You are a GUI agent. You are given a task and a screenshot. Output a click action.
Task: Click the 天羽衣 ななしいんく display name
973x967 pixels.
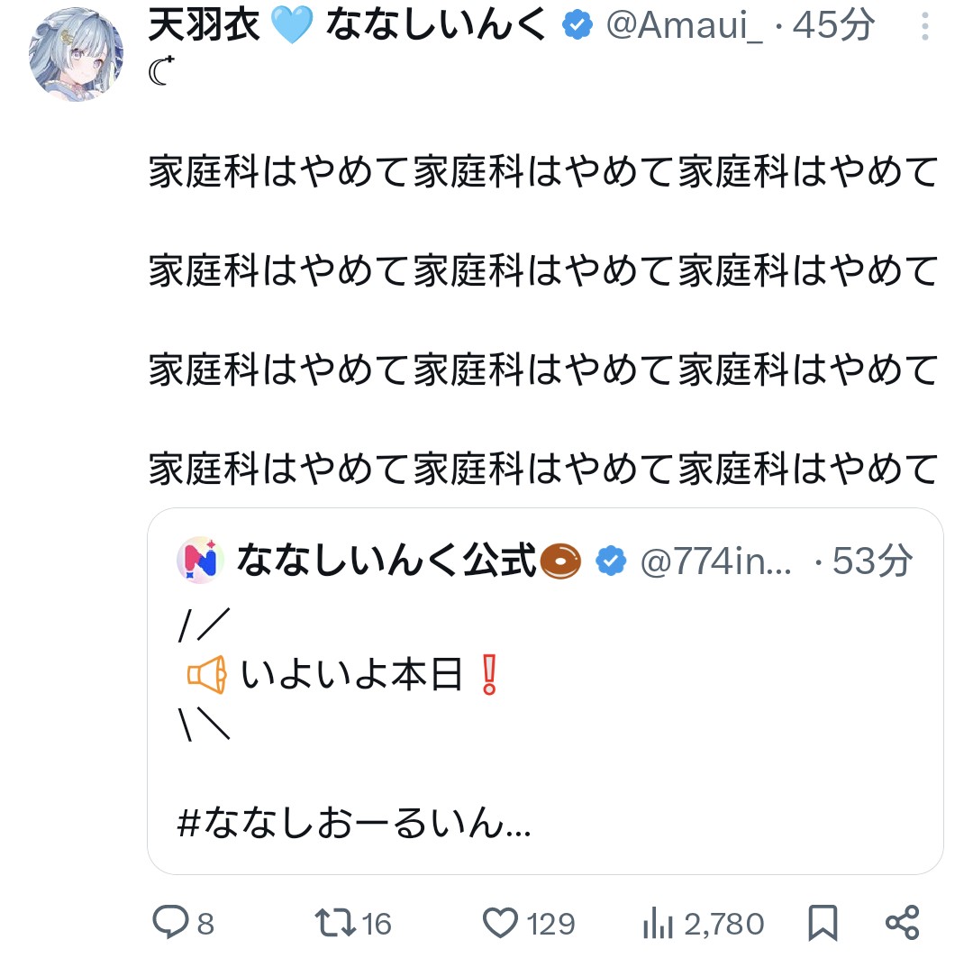[x=347, y=26]
